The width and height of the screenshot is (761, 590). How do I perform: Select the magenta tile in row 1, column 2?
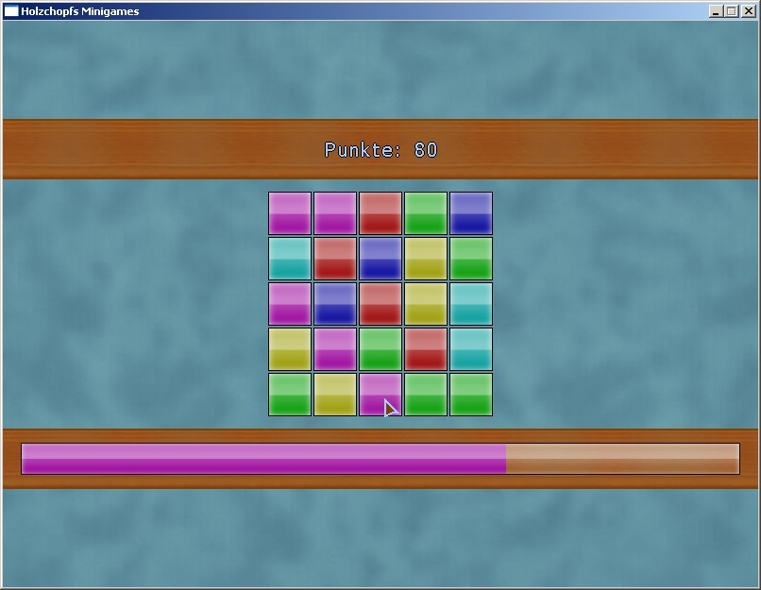335,213
